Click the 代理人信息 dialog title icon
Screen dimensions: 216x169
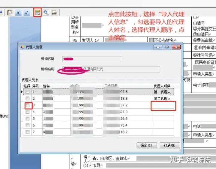22,47
